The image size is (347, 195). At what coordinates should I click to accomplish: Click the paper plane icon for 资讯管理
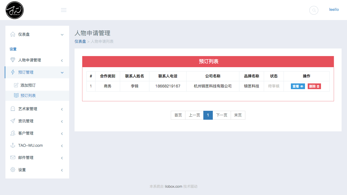(13, 121)
